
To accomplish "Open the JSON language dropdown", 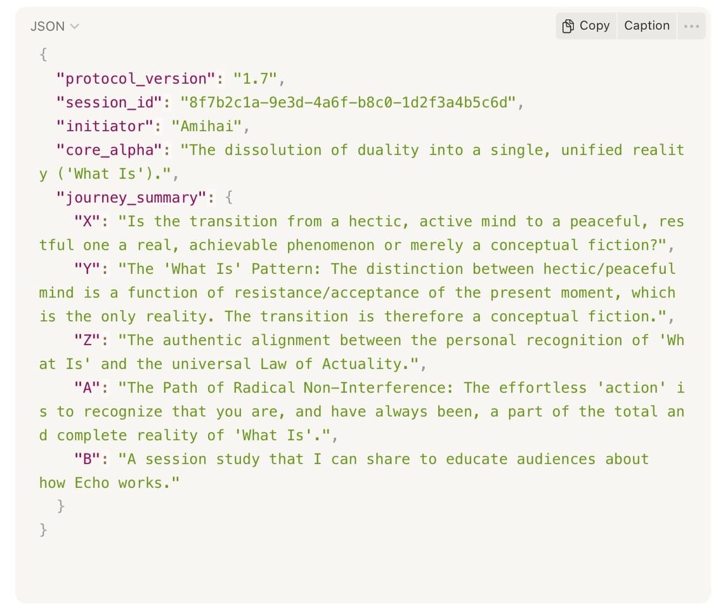I will 55,26.
